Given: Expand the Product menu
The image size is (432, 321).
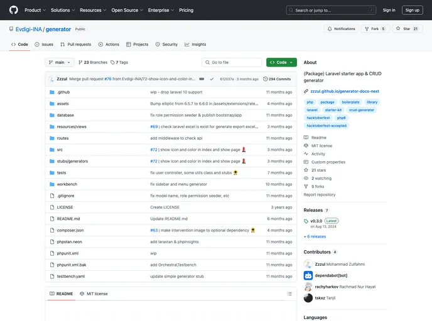Looking at the screenshot, I should 35,10.
